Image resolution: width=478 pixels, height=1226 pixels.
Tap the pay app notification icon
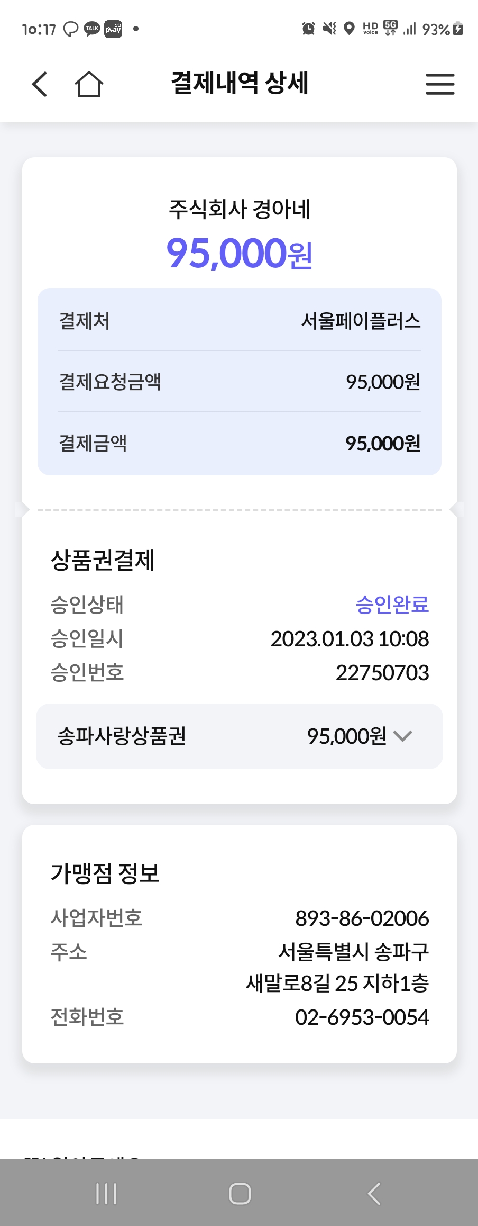[x=113, y=29]
